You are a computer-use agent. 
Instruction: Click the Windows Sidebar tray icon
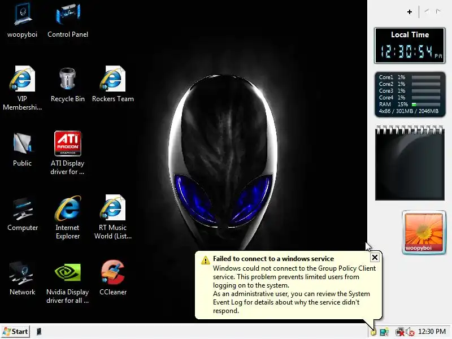[x=384, y=332]
